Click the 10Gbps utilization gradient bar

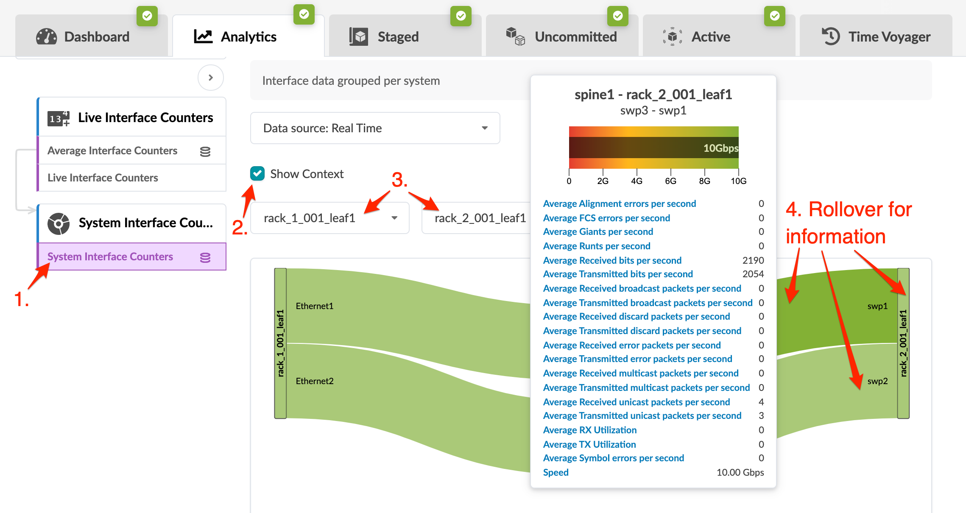(x=653, y=148)
